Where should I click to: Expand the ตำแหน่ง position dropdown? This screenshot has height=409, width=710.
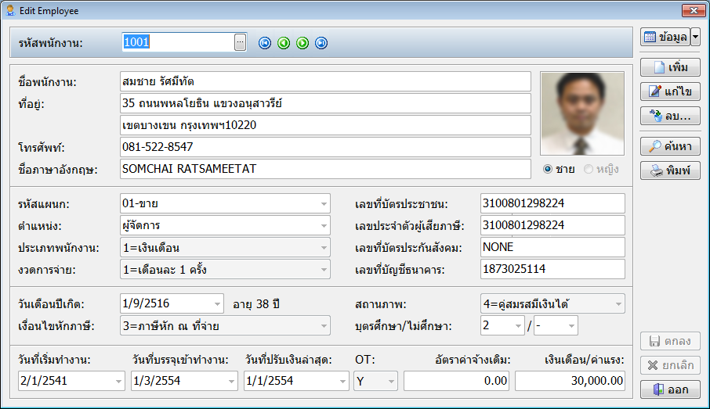pyautogui.click(x=324, y=226)
